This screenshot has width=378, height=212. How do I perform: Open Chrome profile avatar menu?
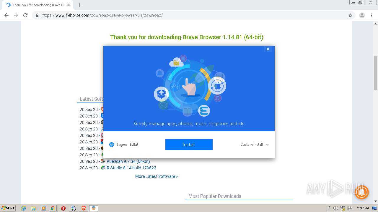362,15
